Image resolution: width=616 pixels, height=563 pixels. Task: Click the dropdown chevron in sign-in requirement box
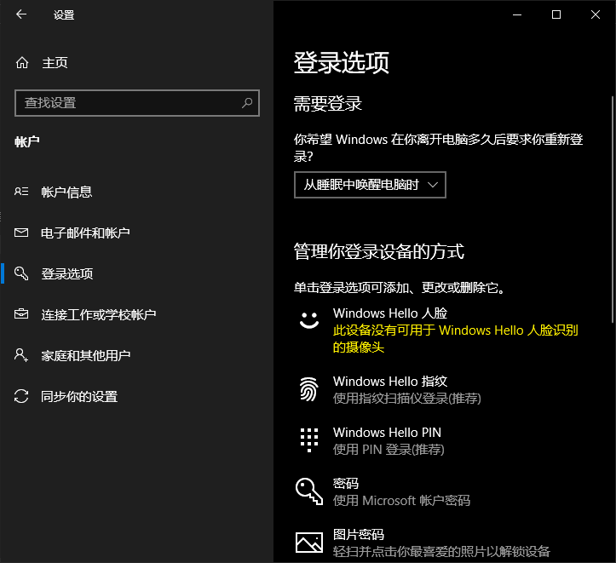(433, 185)
